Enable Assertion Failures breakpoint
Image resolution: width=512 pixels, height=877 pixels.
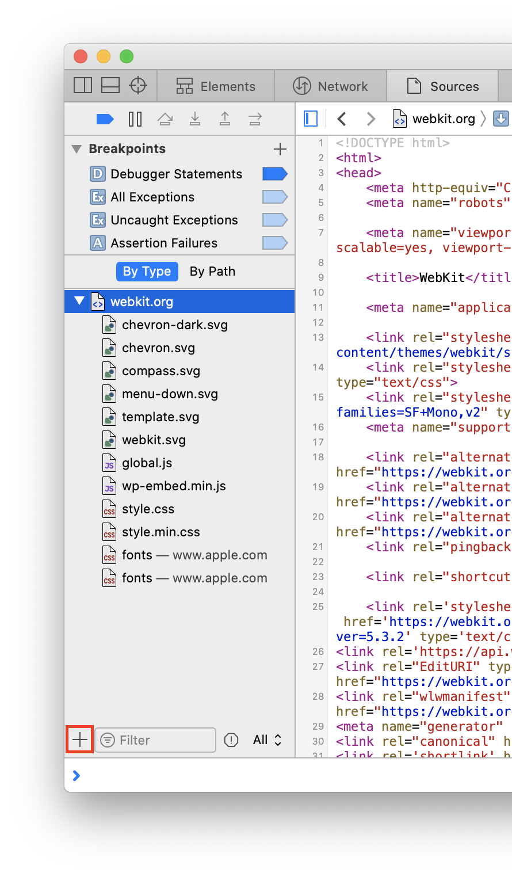pos(274,243)
